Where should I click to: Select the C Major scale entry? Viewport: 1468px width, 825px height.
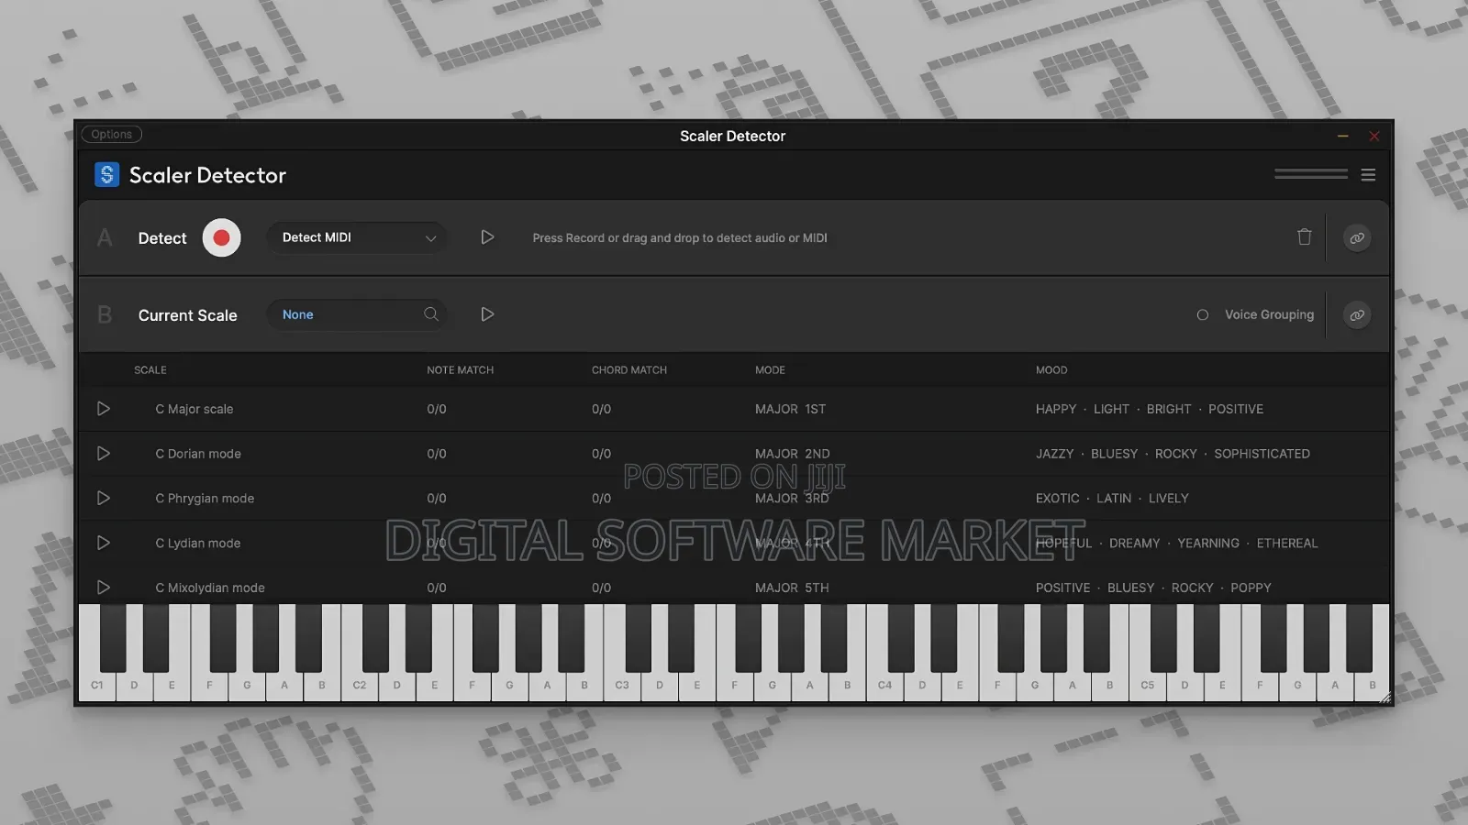pos(195,409)
